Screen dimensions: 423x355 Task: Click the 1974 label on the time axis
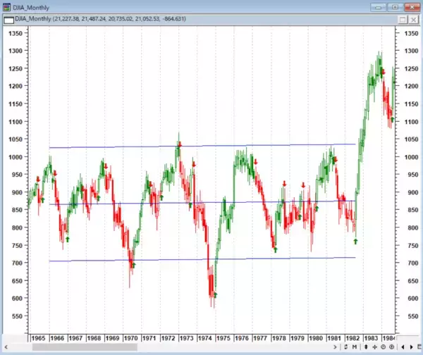pyautogui.click(x=204, y=338)
